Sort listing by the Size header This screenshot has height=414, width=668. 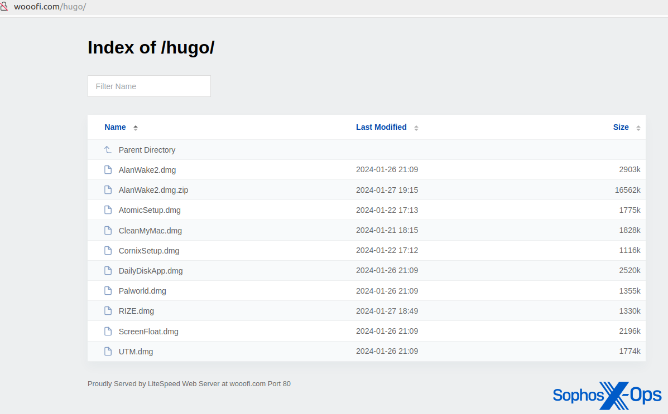coord(621,127)
